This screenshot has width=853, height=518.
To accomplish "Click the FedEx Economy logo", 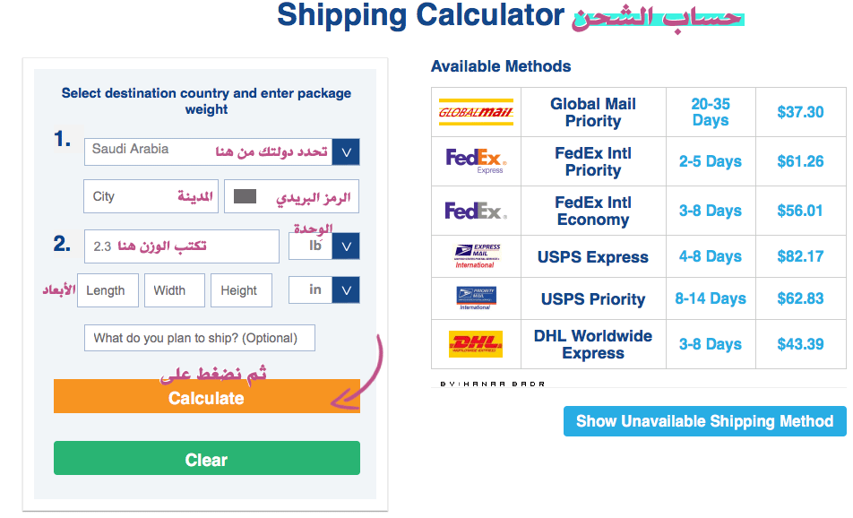I will click(x=476, y=211).
